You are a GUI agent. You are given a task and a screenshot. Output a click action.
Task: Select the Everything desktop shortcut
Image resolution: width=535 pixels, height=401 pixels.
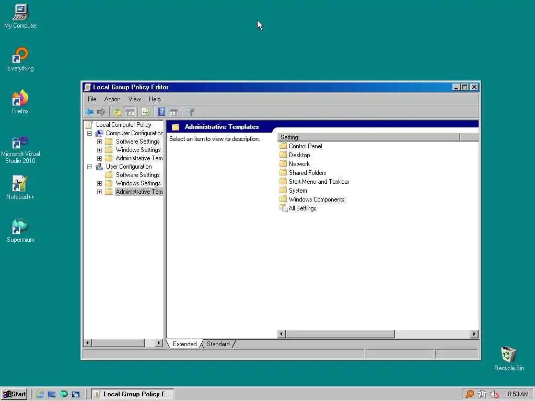click(x=20, y=60)
